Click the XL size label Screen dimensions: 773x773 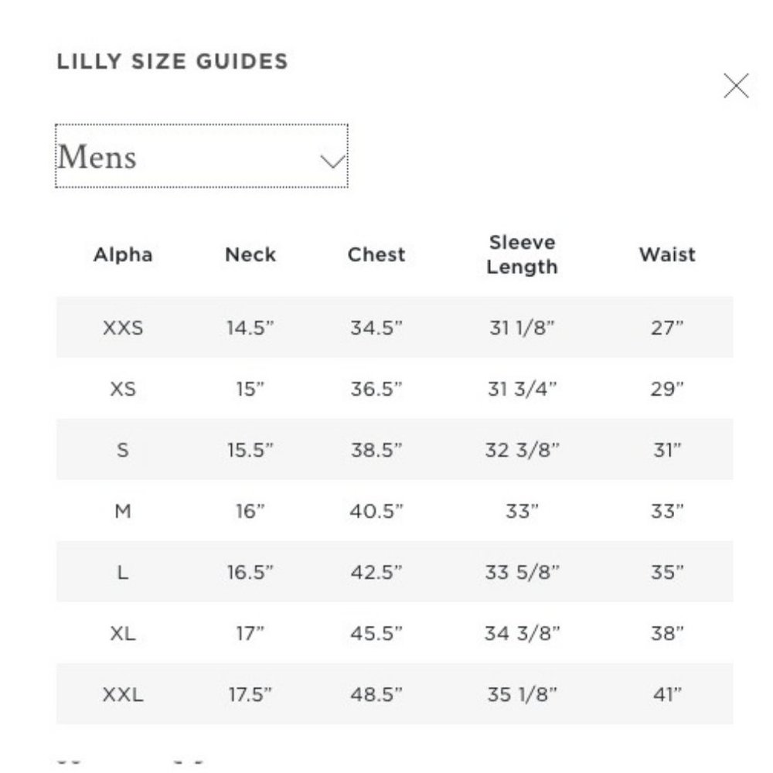point(122,633)
